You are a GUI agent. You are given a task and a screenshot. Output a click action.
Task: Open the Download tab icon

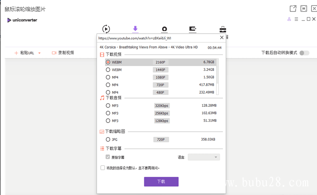pos(135,29)
